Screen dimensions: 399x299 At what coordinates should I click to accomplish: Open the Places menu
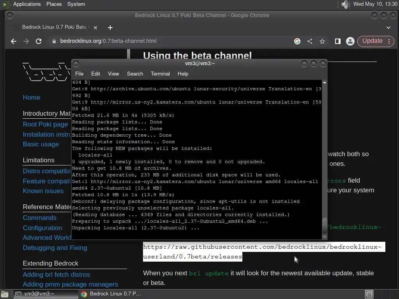[x=54, y=4]
